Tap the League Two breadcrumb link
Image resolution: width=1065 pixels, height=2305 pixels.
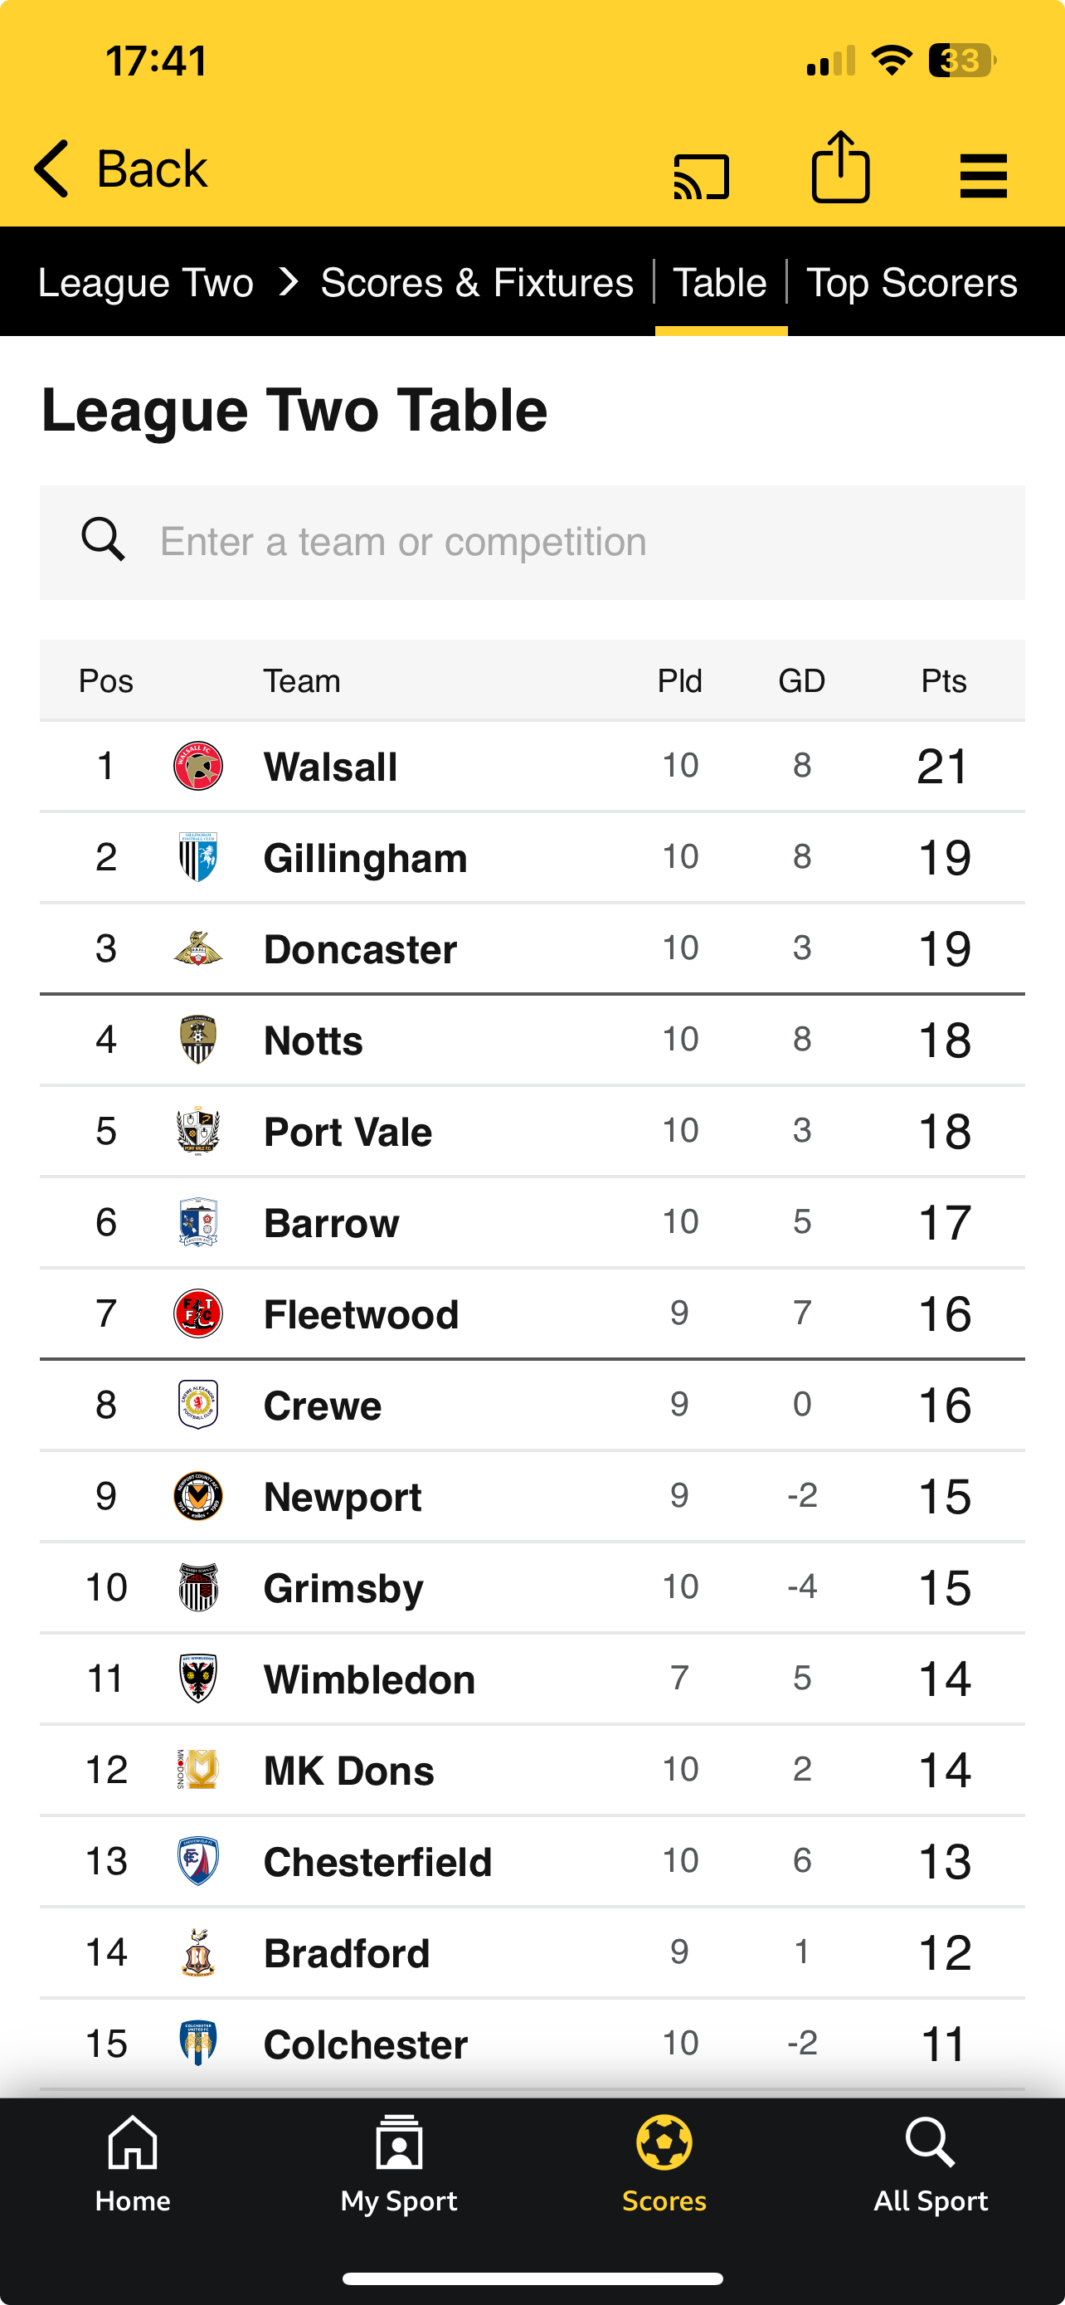pyautogui.click(x=146, y=283)
